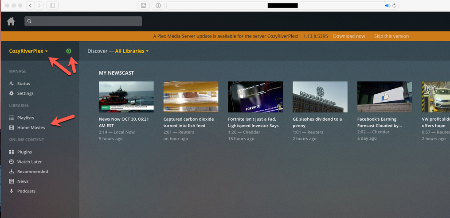450x218 pixels.
Task: Open the CozyRiverPlex server dropdown
Action: 28,51
